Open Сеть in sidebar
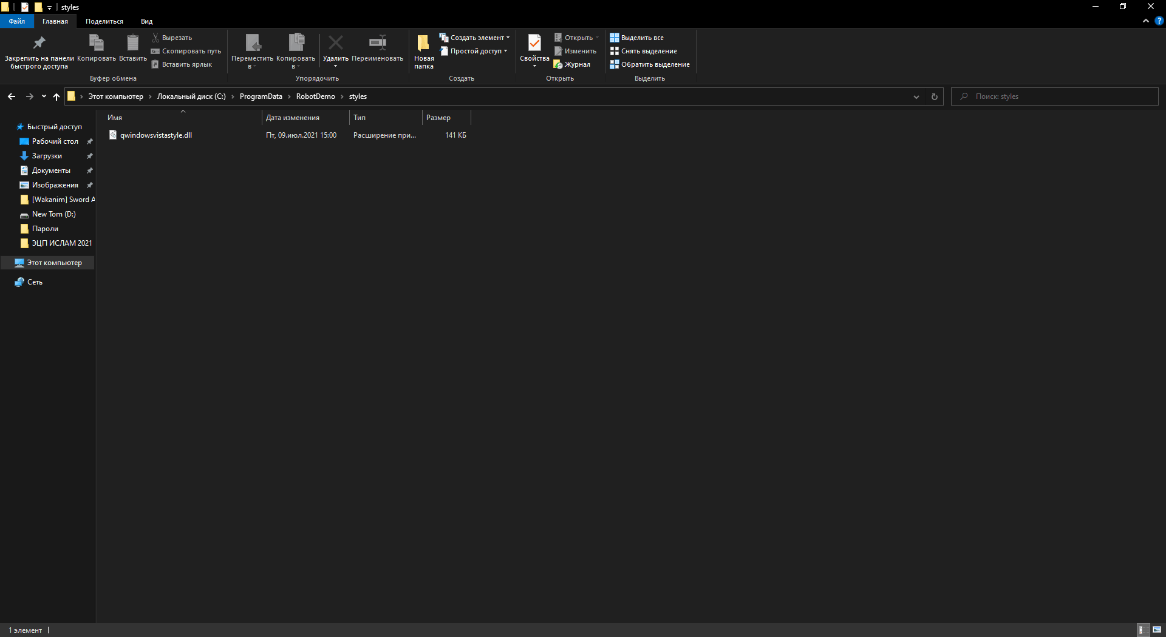Image resolution: width=1166 pixels, height=637 pixels. point(35,282)
